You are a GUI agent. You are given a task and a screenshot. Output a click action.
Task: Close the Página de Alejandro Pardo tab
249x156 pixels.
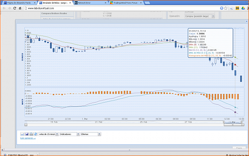click(35, 3)
